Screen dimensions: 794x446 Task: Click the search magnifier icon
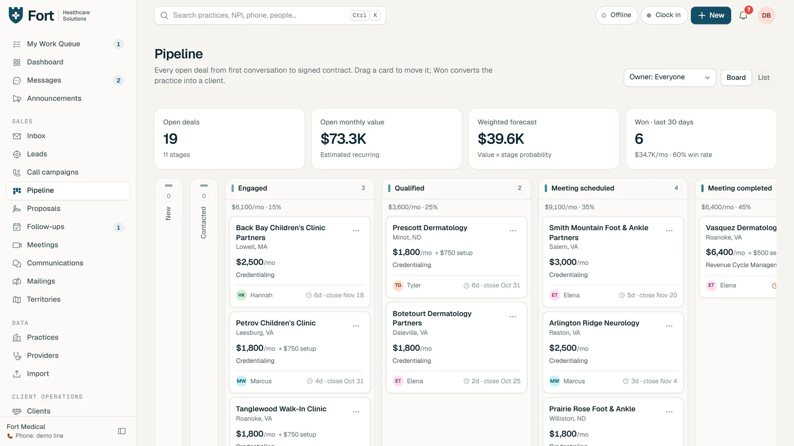point(164,15)
